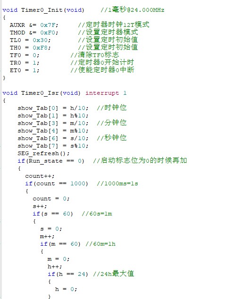Screen dimensions: 232x299
Task: Click the statement 'count = 0;'
Action: tap(51, 199)
